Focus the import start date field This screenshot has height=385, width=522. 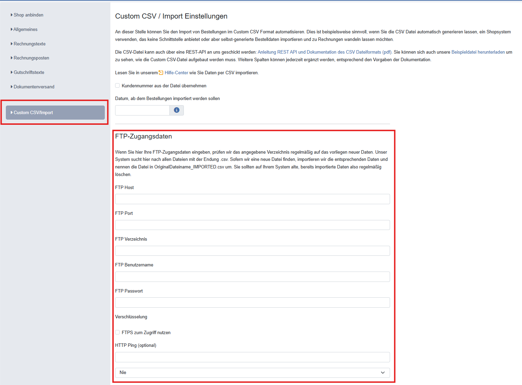[142, 110]
